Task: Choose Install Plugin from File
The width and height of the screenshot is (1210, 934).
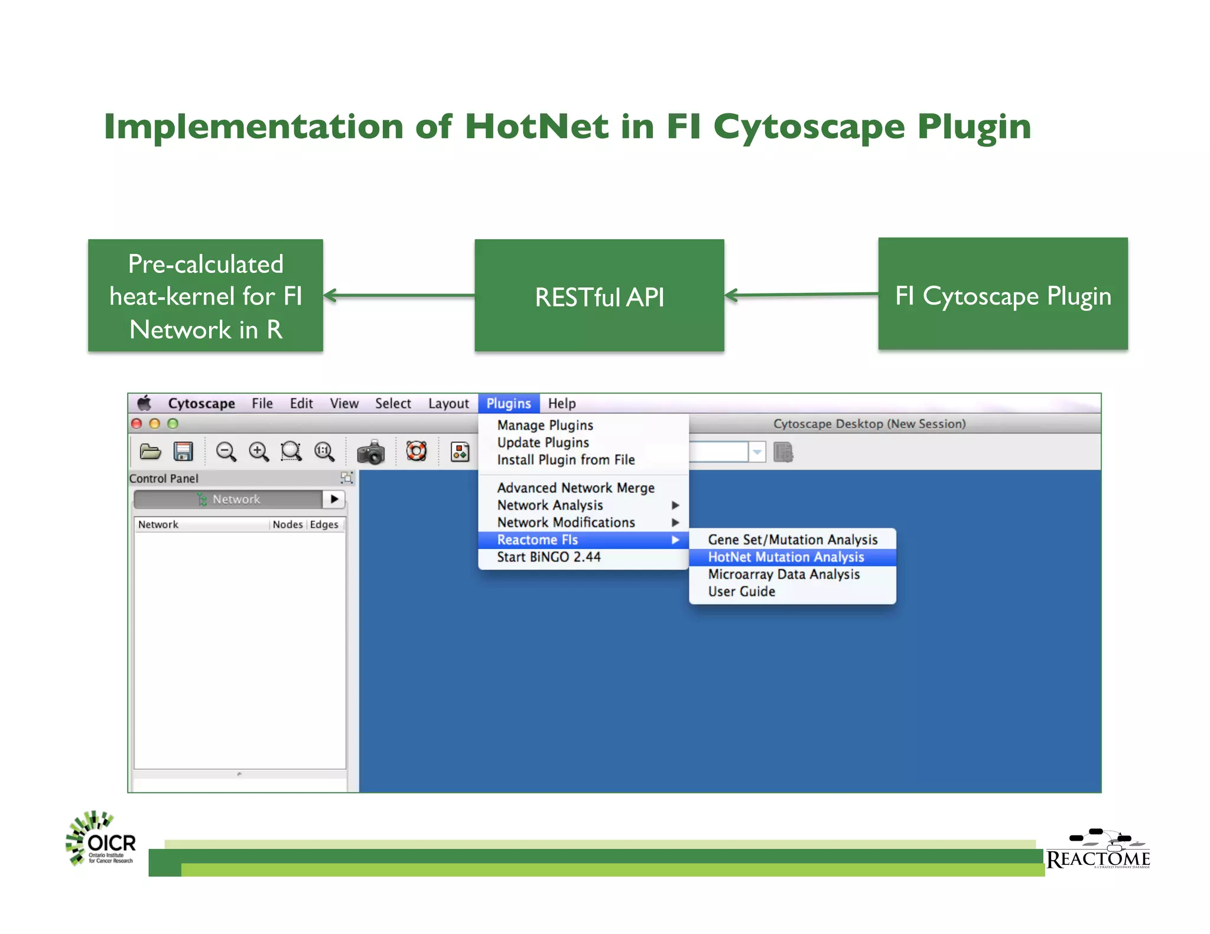Action: (583, 460)
